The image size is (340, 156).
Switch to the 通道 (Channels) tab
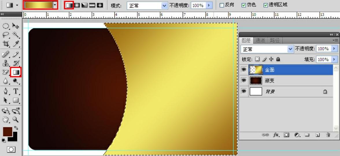click(x=260, y=40)
